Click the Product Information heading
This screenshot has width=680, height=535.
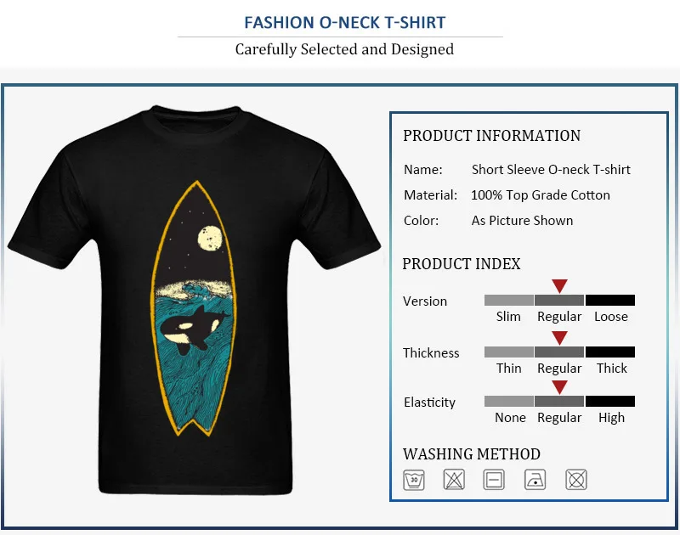coord(492,136)
